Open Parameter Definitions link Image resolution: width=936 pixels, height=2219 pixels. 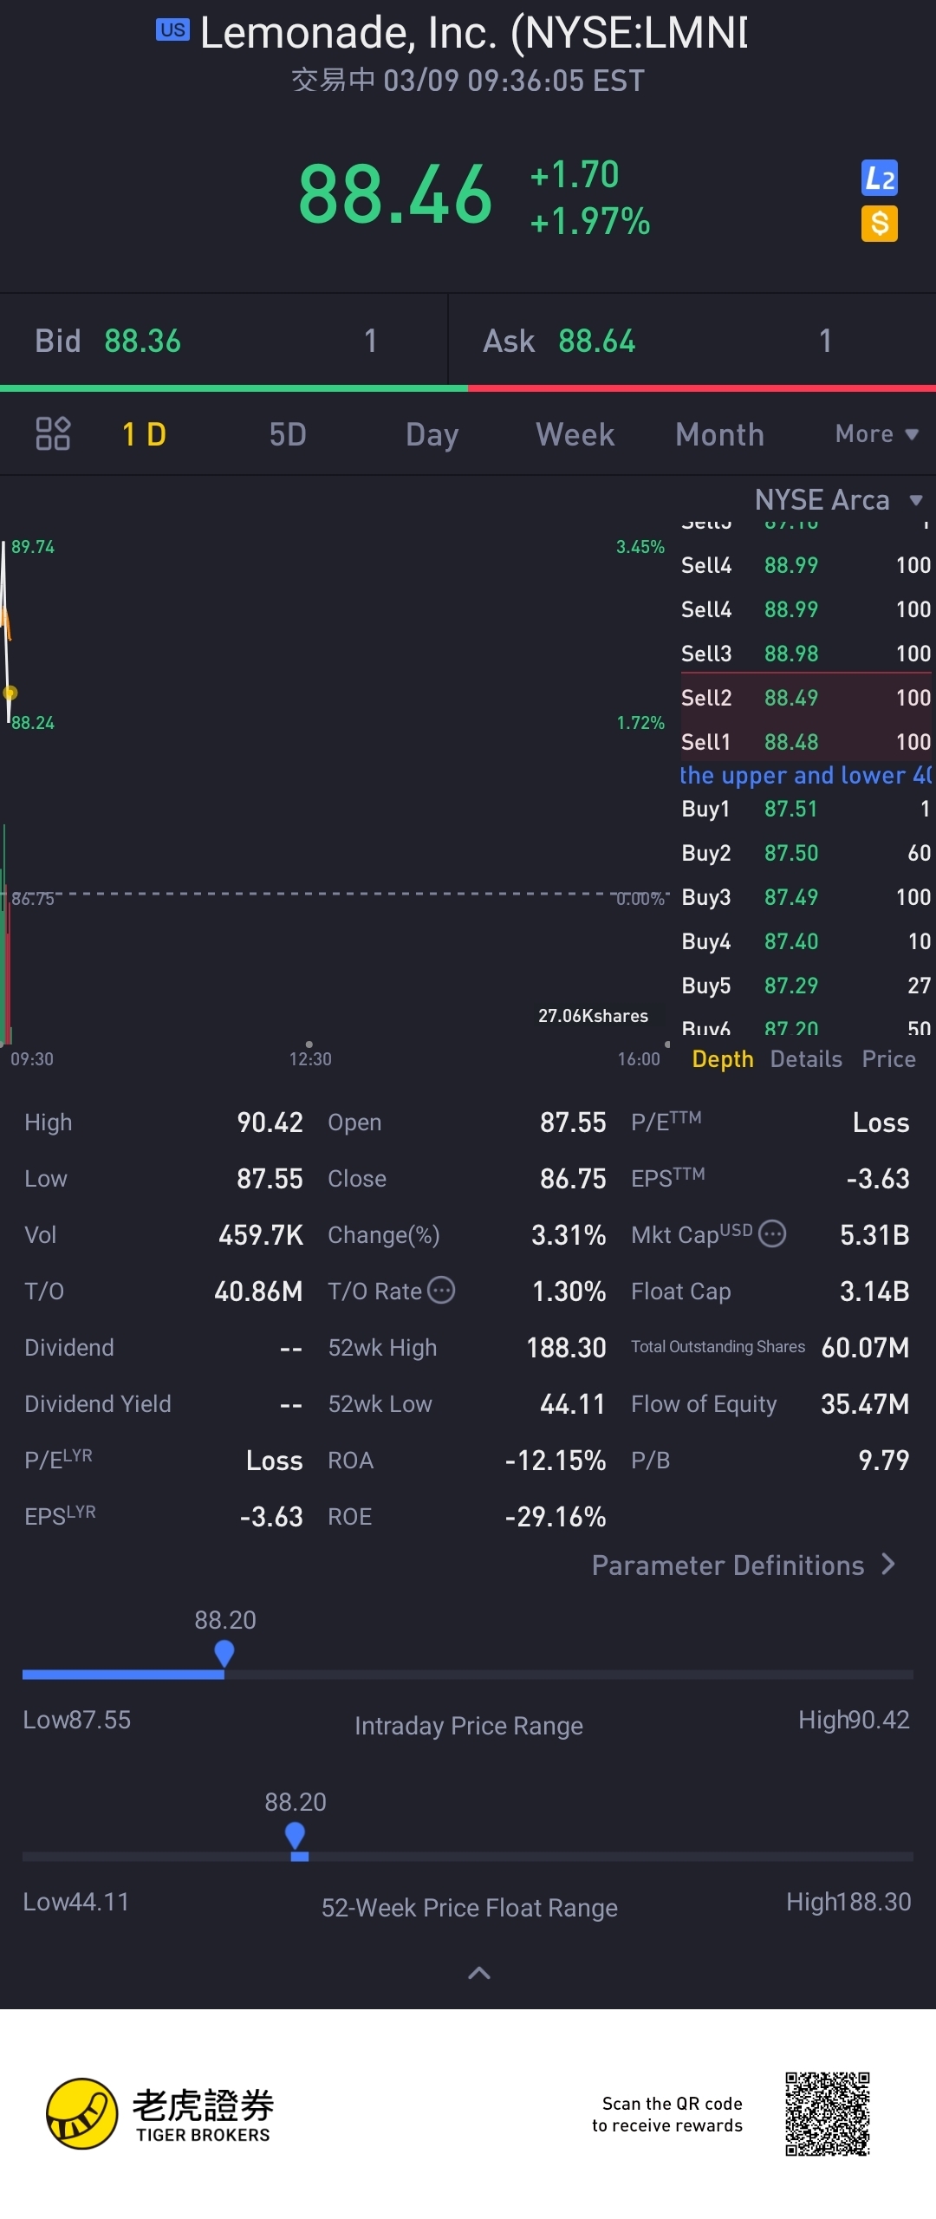(743, 1565)
